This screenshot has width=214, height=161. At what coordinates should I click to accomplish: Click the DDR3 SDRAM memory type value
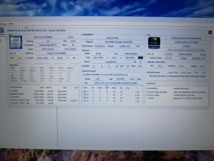click(131, 54)
